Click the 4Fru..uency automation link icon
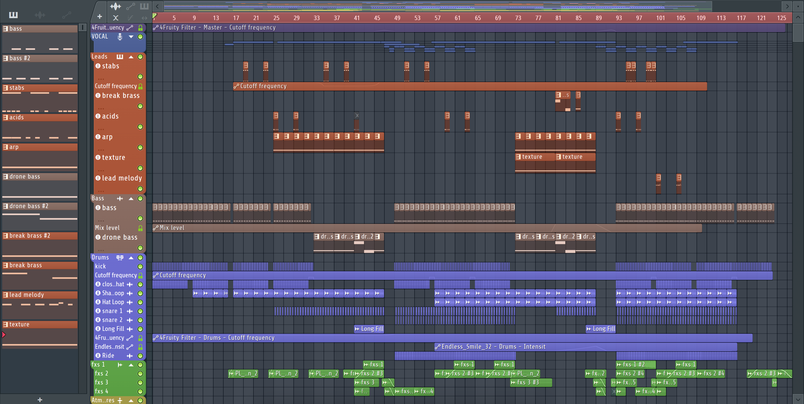The height and width of the screenshot is (404, 804). pos(130,338)
